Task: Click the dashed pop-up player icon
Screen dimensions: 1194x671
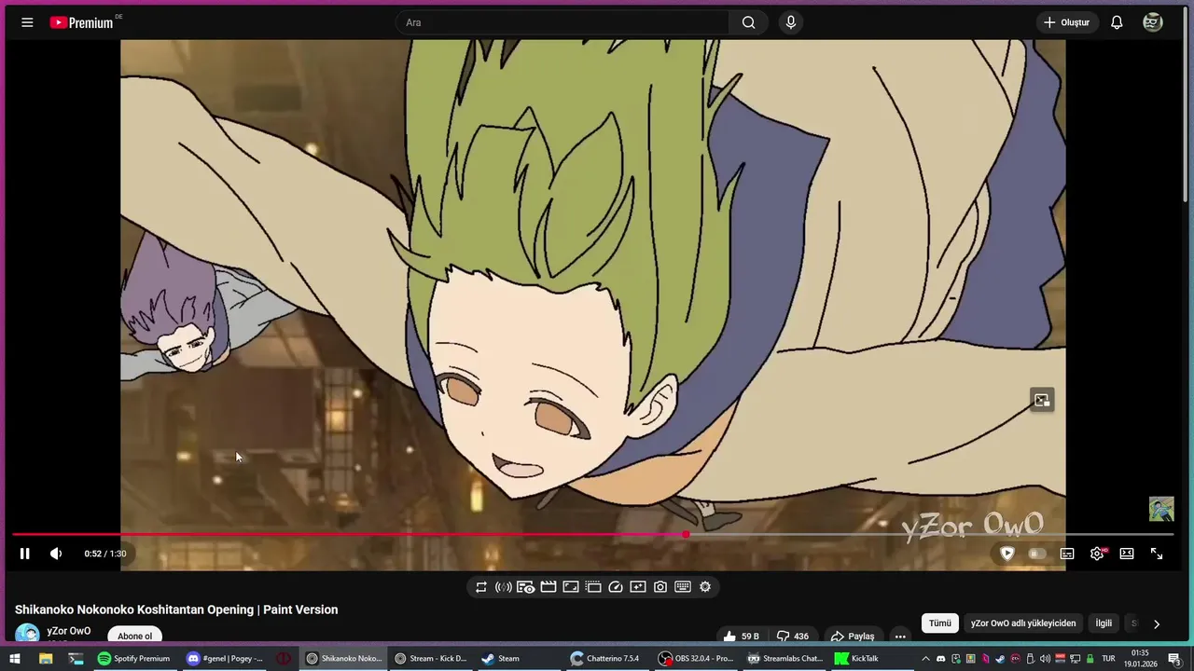Action: [593, 587]
